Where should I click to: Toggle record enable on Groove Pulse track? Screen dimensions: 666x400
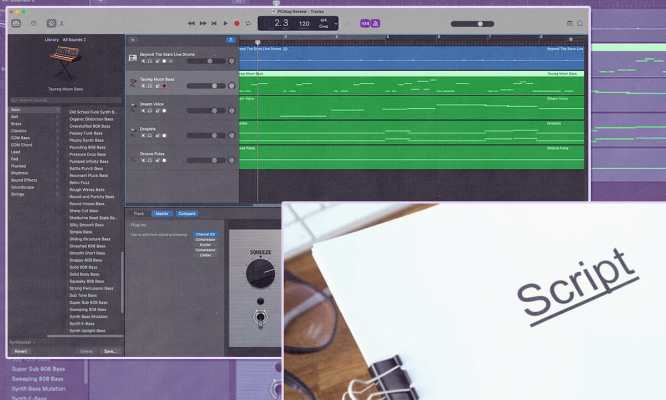click(x=164, y=160)
